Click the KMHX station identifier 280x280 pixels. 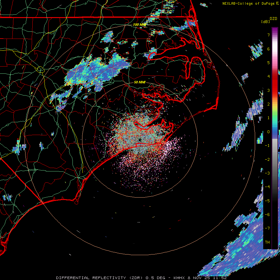[180, 278]
